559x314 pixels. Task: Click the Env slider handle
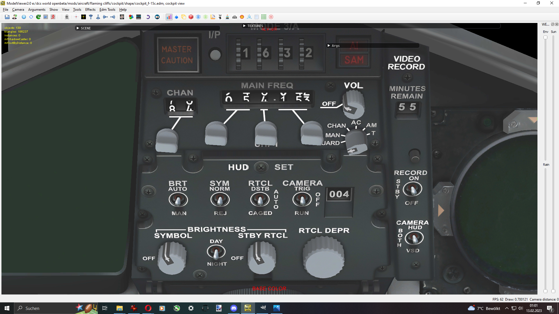coord(545,37)
